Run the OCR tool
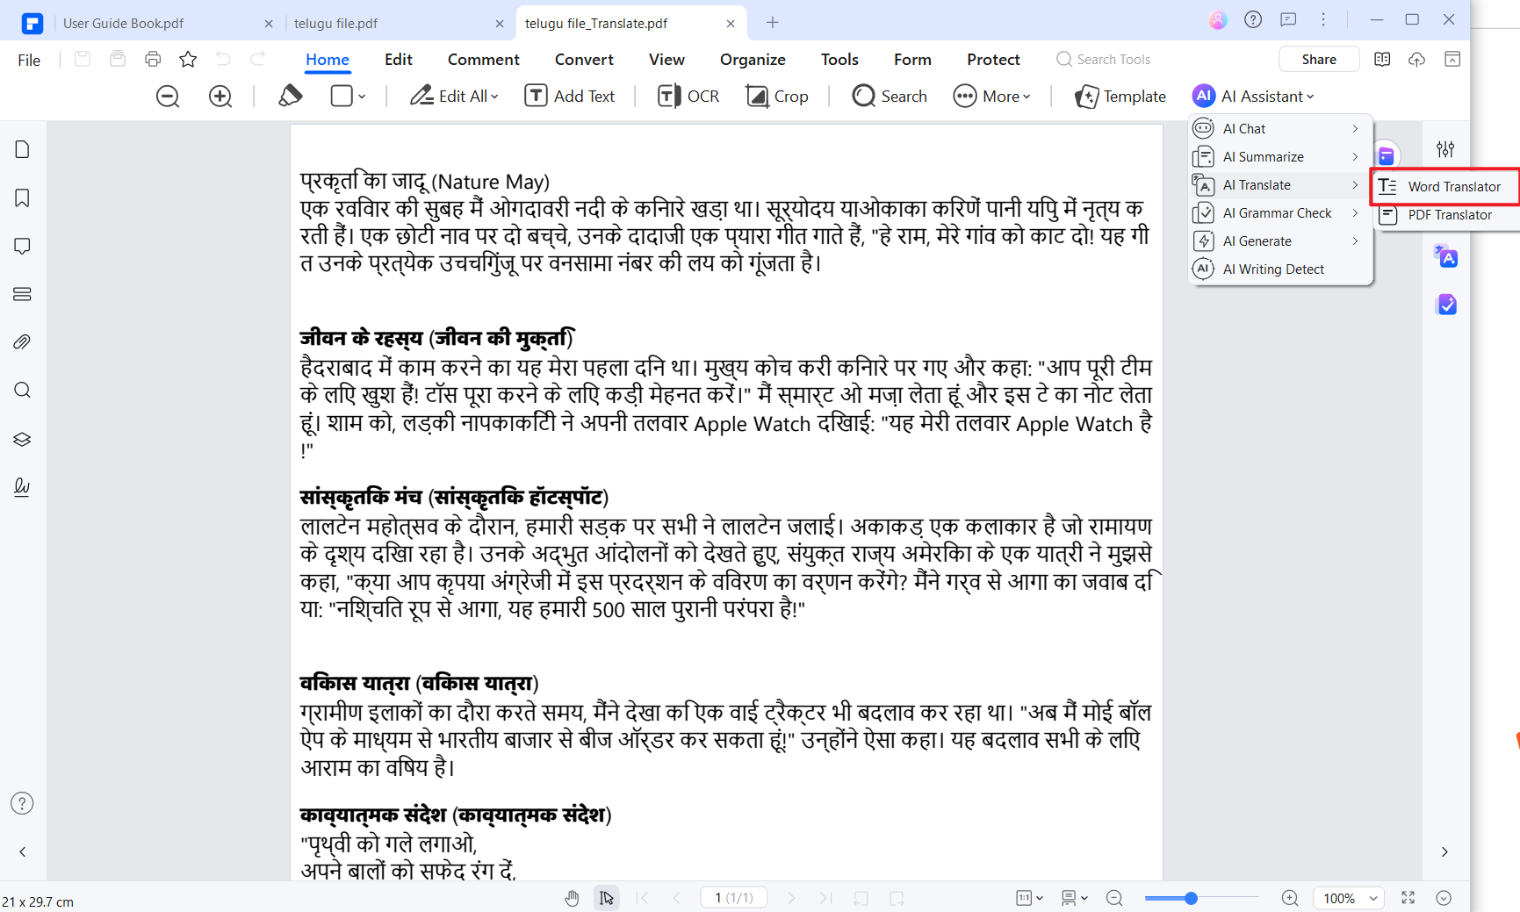The width and height of the screenshot is (1520, 912). click(688, 97)
